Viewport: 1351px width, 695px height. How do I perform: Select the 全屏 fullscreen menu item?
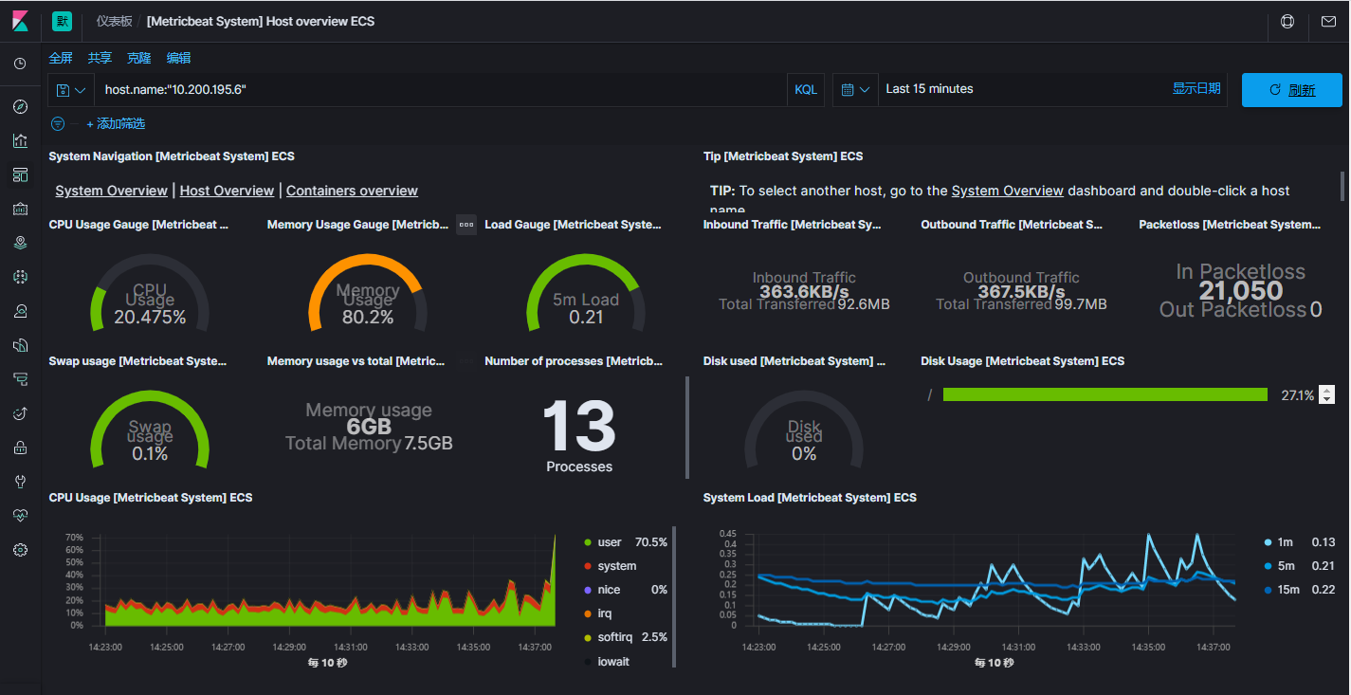click(x=61, y=58)
